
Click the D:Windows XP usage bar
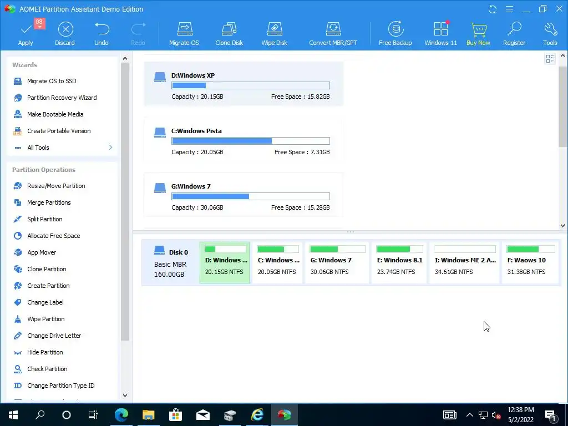(251, 85)
